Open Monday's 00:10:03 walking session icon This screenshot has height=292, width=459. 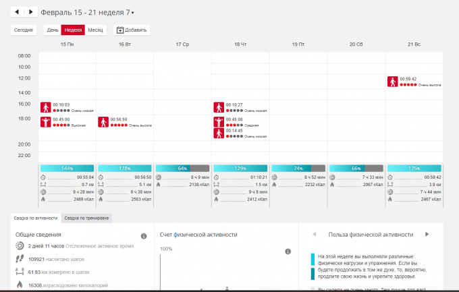point(46,107)
